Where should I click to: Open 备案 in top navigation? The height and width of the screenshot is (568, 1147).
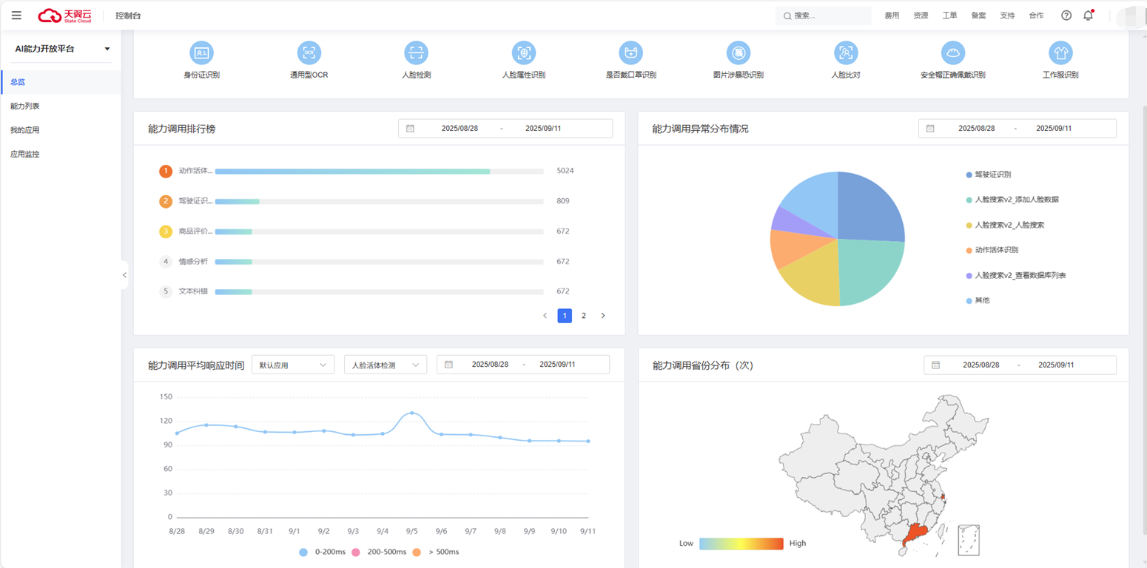(x=978, y=16)
